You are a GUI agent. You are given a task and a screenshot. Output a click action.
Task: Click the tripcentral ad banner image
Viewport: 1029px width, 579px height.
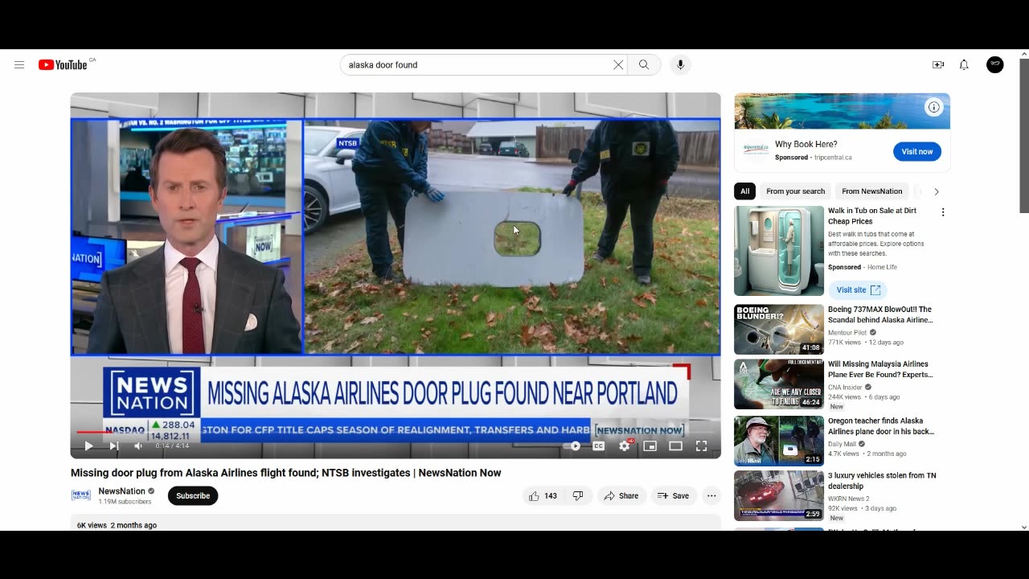pos(842,111)
